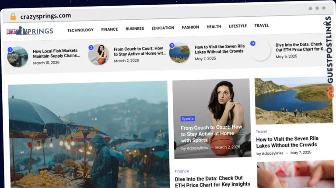336x188 pixels.
Task: Navigate to the Fashion category
Action: click(x=190, y=27)
